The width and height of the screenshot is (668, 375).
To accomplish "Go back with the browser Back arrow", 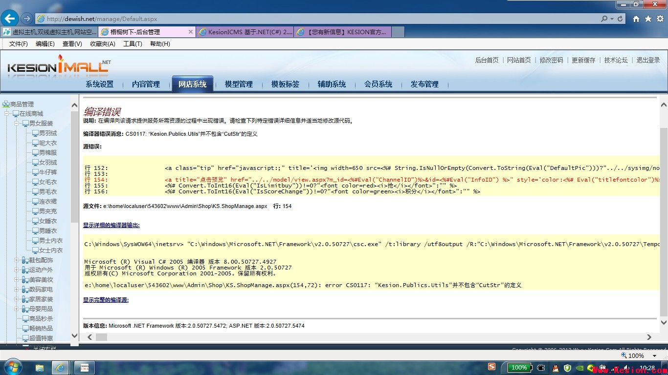I will pos(10,19).
